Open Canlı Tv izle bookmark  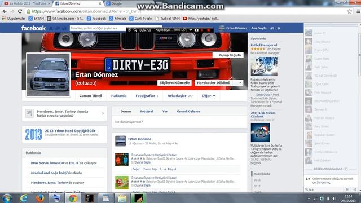click(140, 19)
